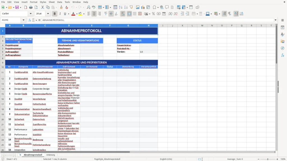The height and width of the screenshot is (161, 287).
Task: Toggle Center Vertically alignment
Action: (x=111, y=14)
